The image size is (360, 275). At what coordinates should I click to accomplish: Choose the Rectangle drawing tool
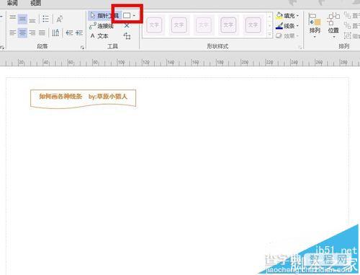click(x=127, y=16)
